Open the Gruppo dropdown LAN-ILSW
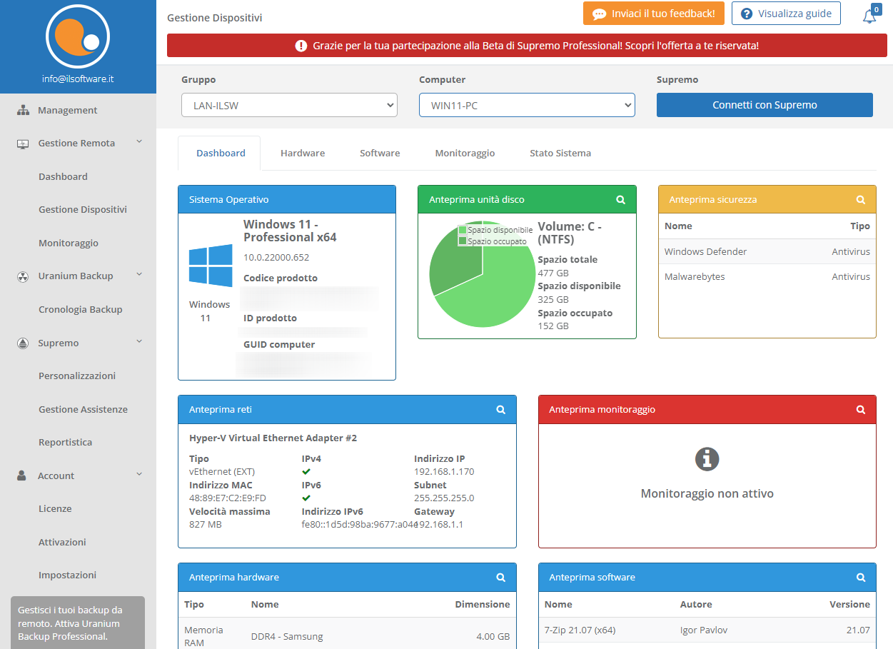The height and width of the screenshot is (649, 893). (289, 105)
